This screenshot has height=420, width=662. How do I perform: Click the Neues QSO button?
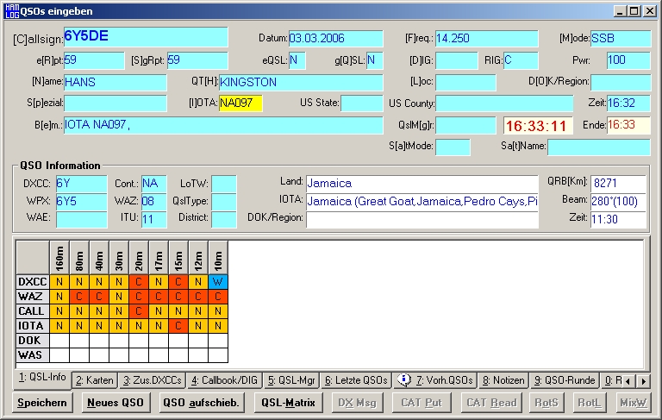click(114, 403)
